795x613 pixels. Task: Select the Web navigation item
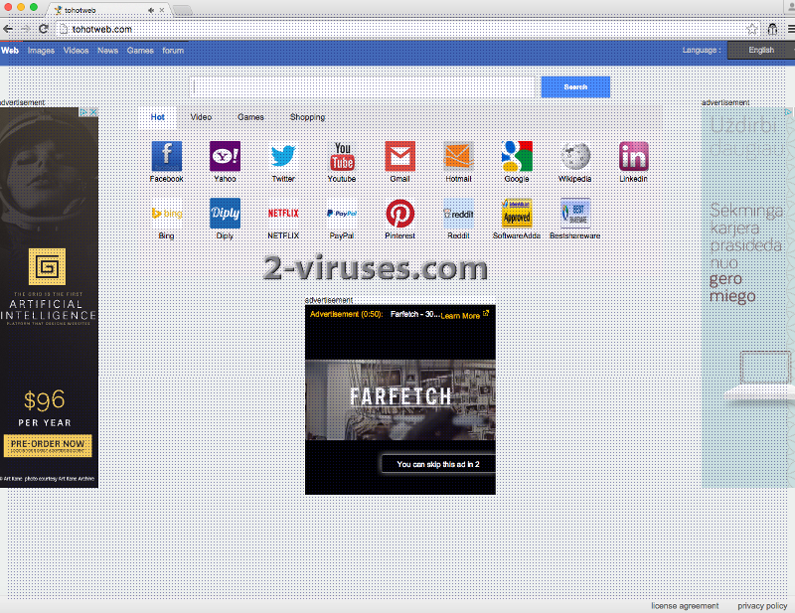10,51
